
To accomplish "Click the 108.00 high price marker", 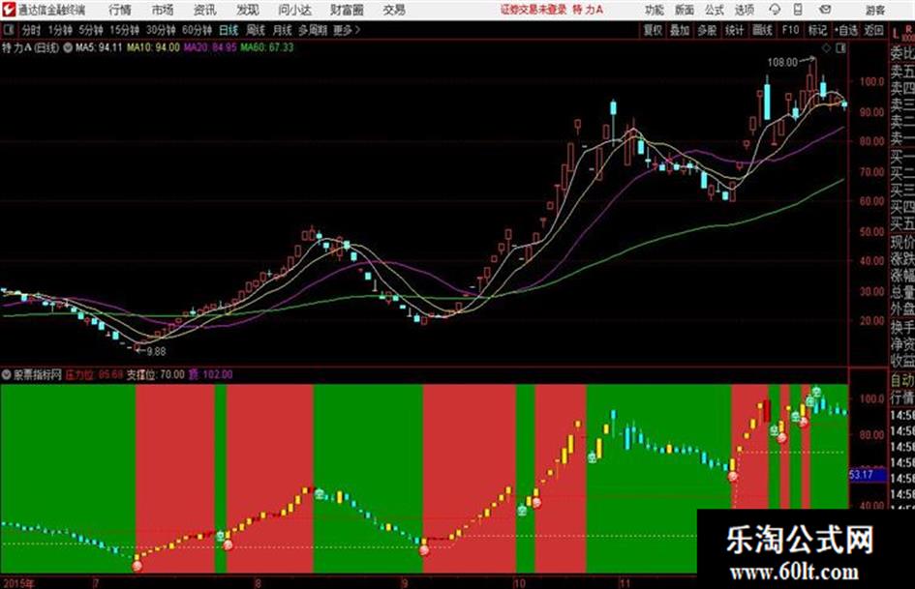I will [782, 62].
